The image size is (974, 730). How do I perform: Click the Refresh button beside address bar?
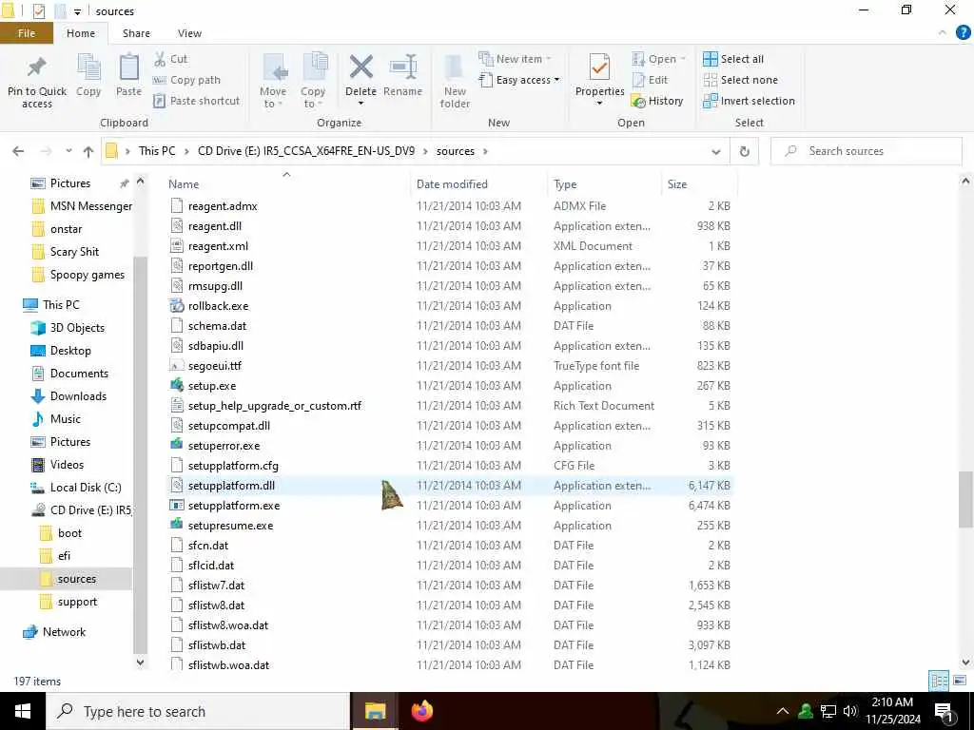[x=744, y=151]
